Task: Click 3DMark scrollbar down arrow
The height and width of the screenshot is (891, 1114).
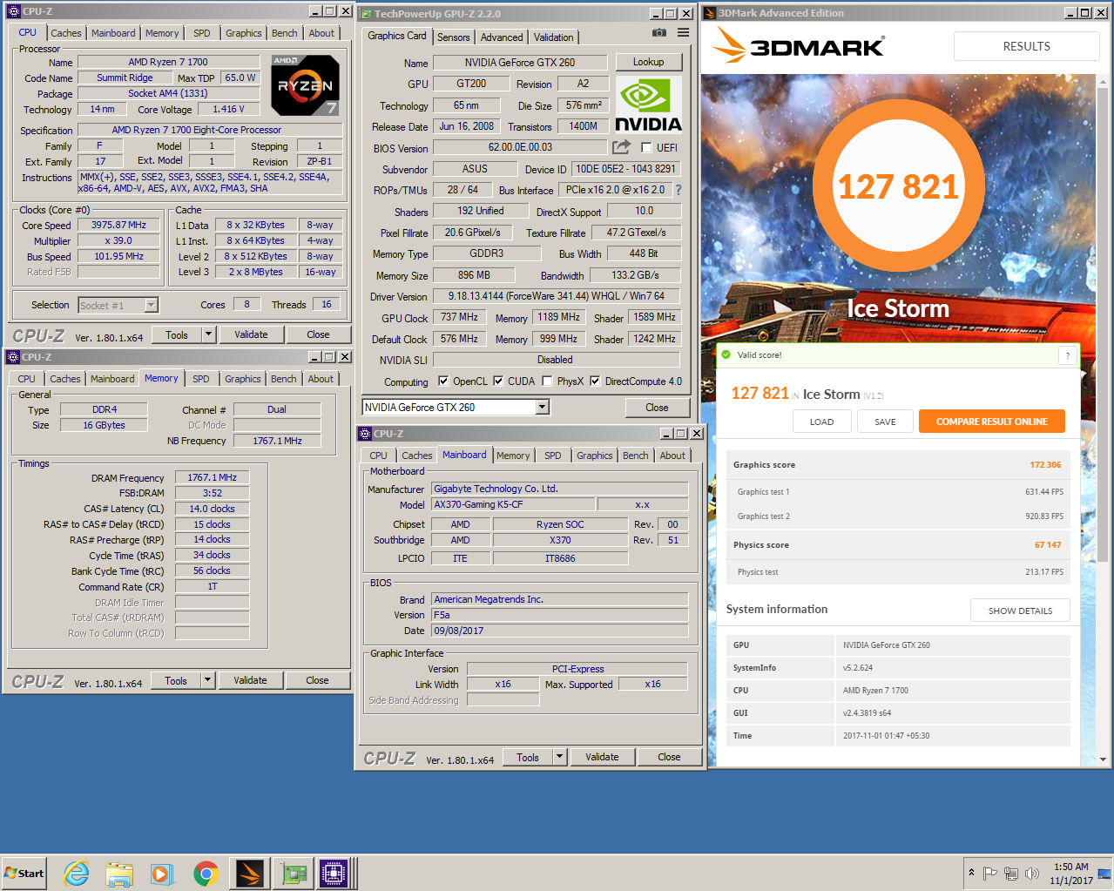Action: pyautogui.click(x=1104, y=759)
